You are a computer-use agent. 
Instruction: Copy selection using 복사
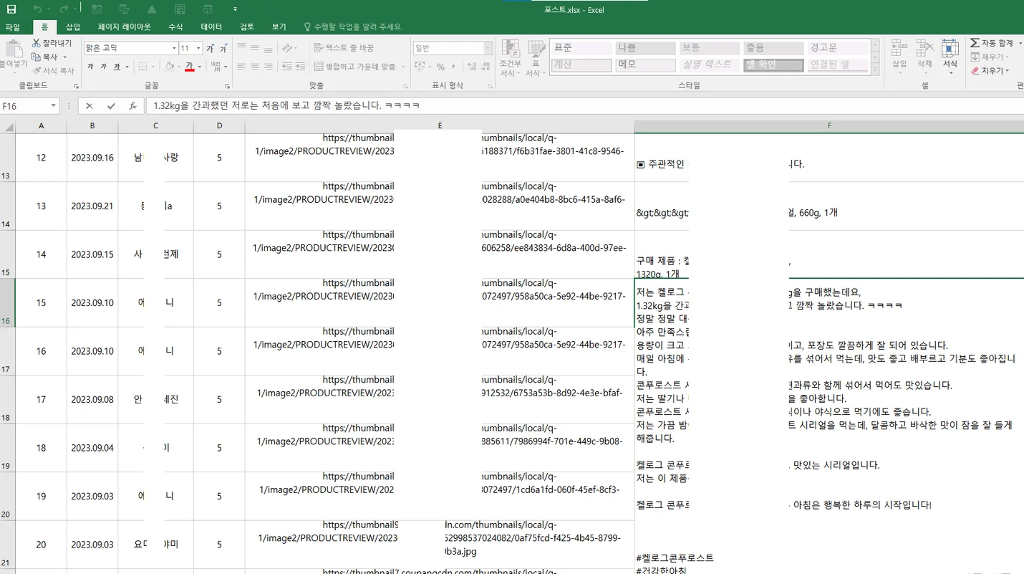tap(45, 57)
